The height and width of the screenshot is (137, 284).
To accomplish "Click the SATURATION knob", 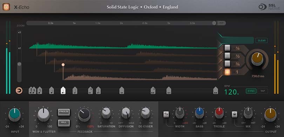I will pyautogui.click(x=106, y=113).
